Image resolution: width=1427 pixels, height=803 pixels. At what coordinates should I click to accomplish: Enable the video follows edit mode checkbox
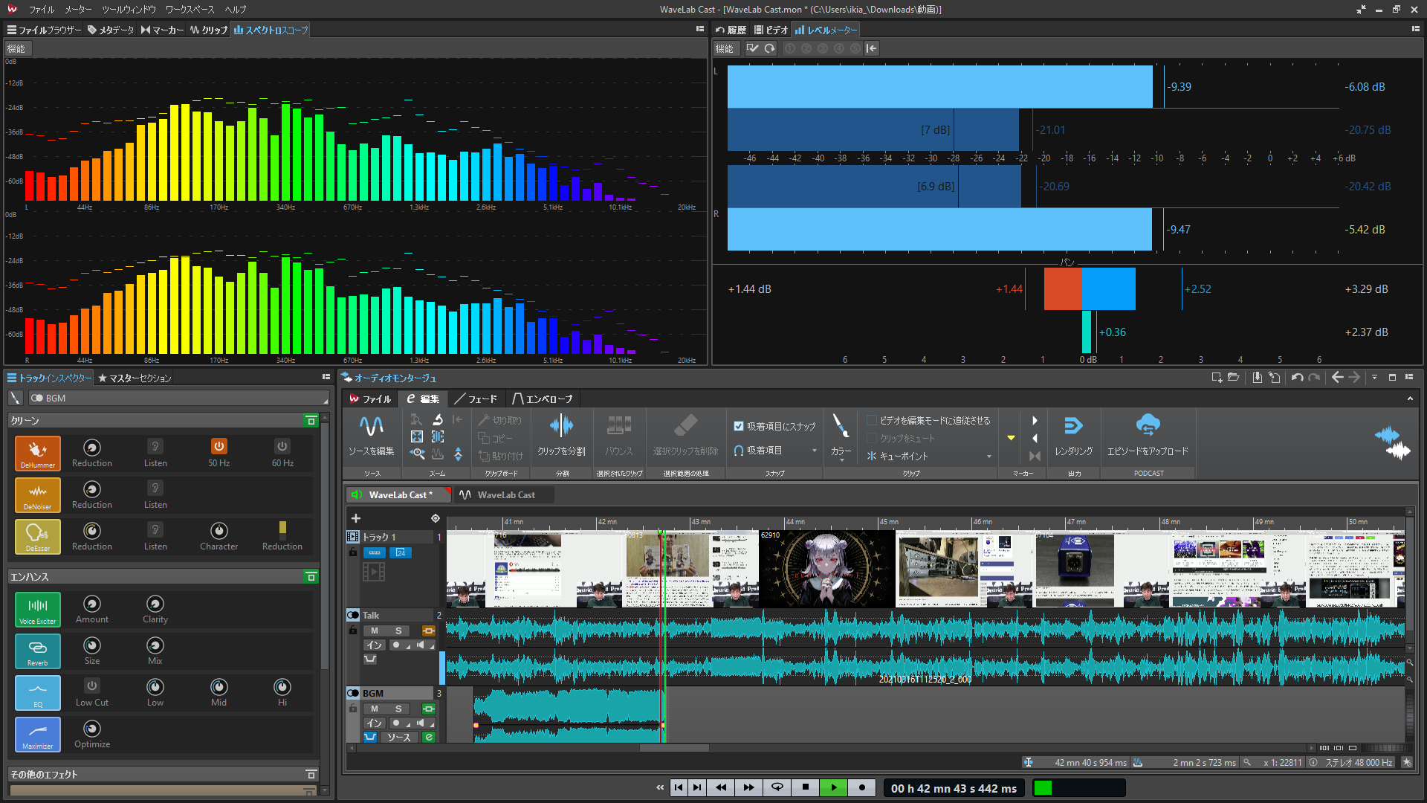[872, 420]
